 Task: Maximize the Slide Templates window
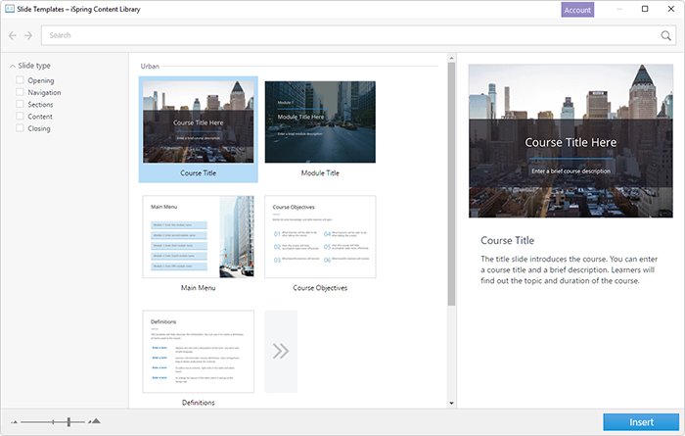coord(645,9)
